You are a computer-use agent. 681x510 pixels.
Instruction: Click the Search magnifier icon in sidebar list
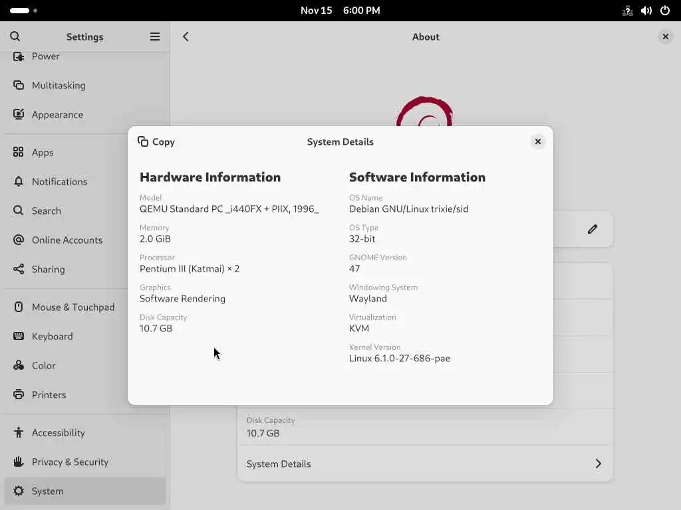click(18, 211)
